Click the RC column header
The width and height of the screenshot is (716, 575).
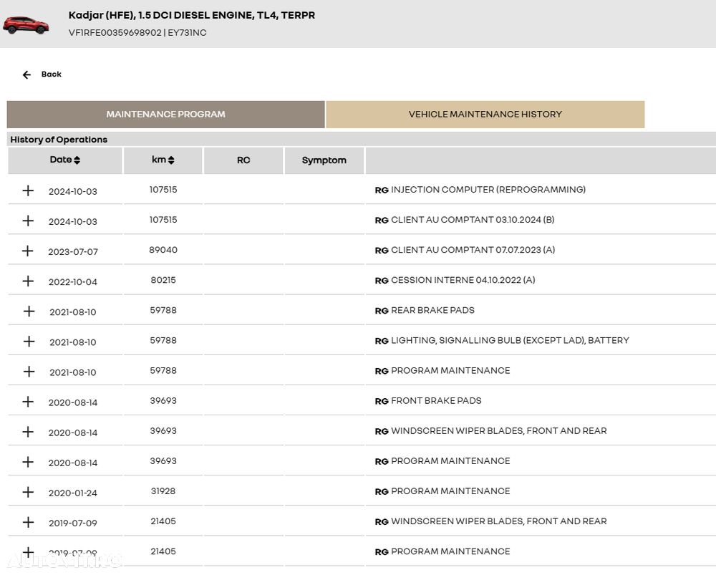tap(243, 160)
